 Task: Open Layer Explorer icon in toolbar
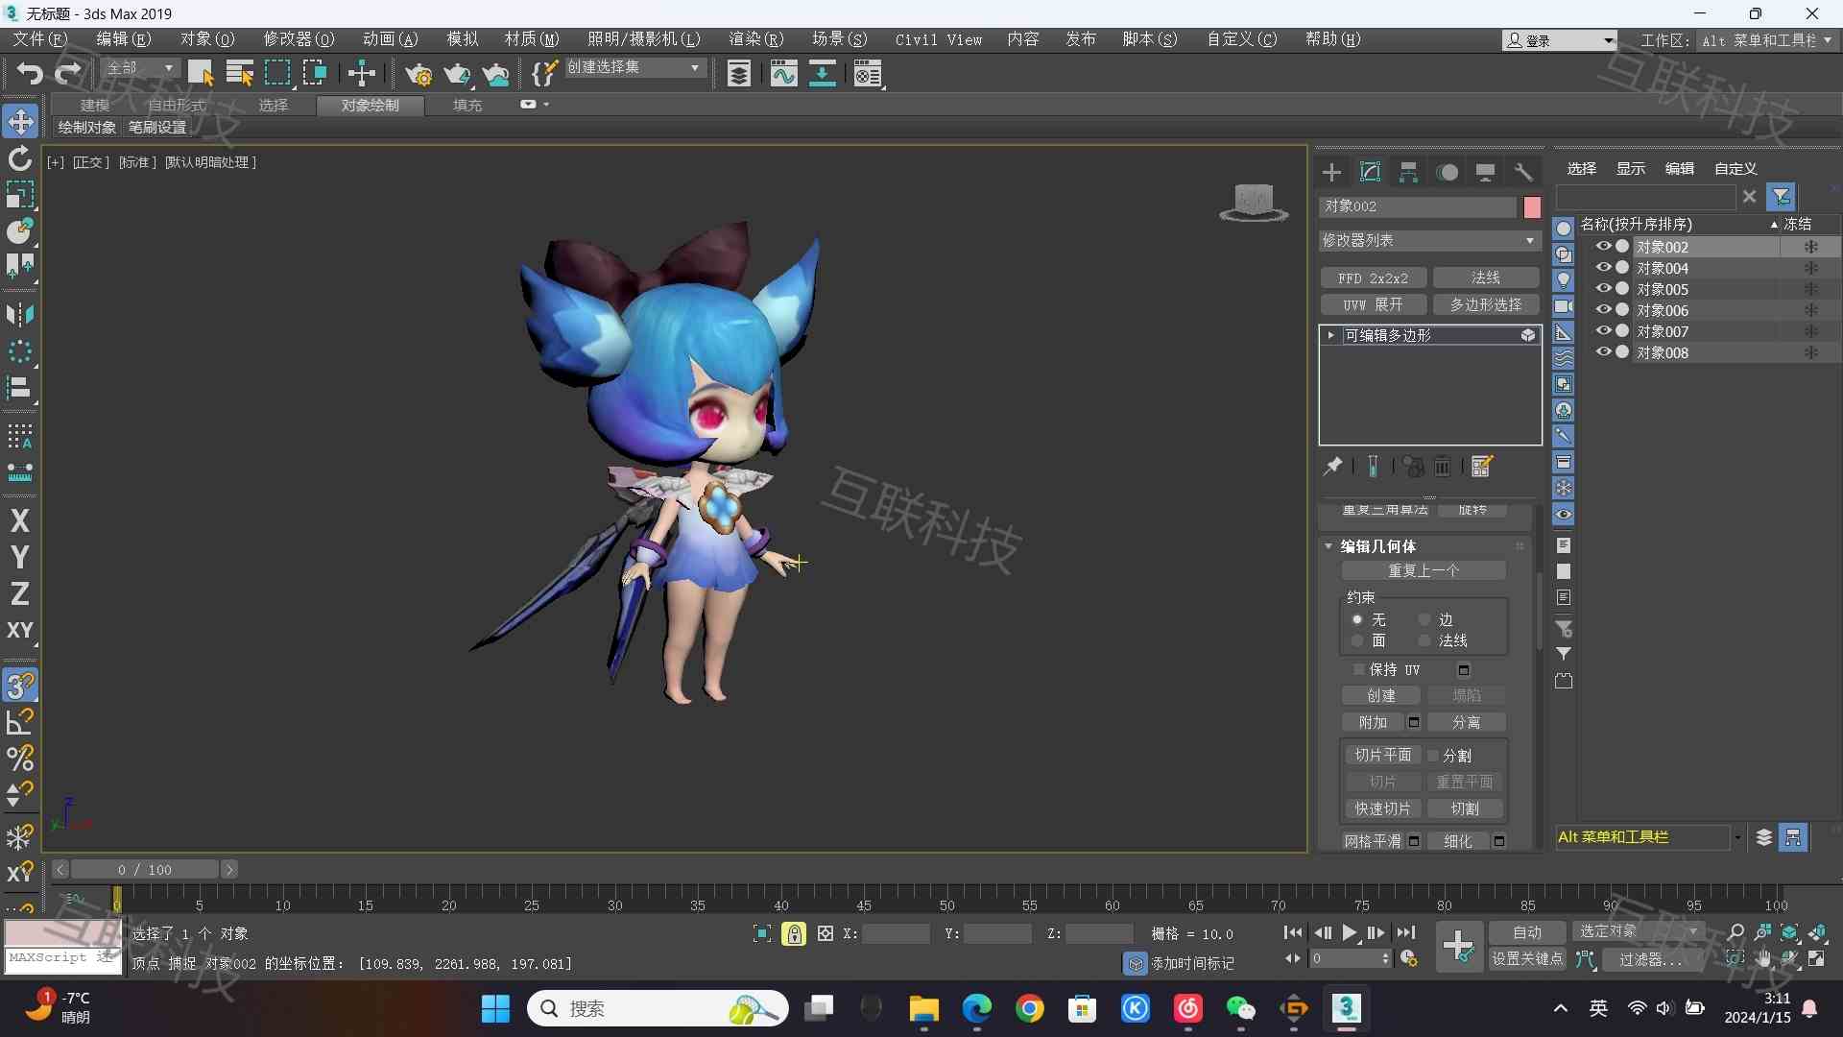pyautogui.click(x=738, y=73)
